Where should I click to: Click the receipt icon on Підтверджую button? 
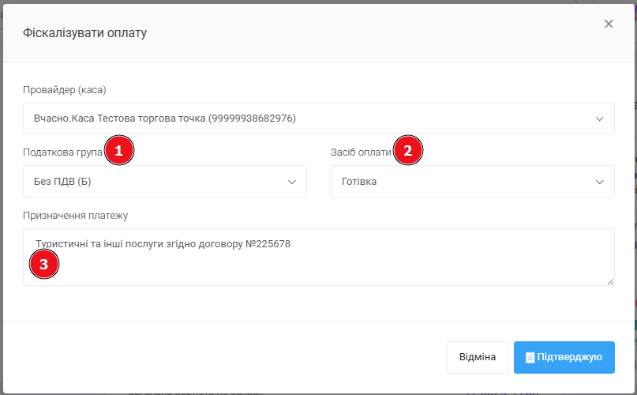[x=530, y=358]
